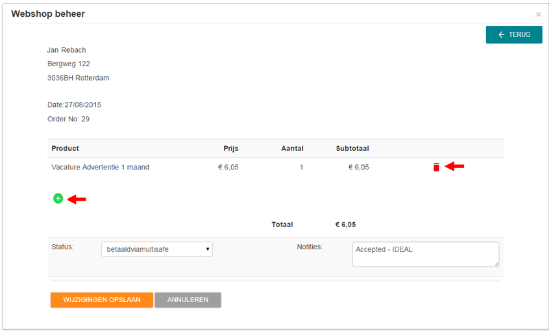This screenshot has height=333, width=553.
Task: Close the Webshop beheer dialog
Action: tap(538, 14)
